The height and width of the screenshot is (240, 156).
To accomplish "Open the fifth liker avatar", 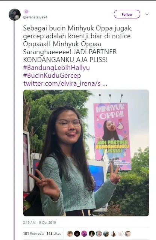I will (x=99, y=234).
